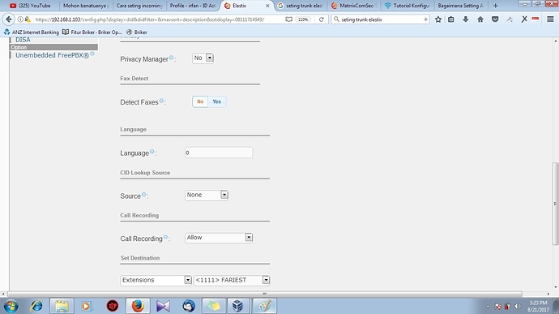Screen dimensions: 559x314
Task: Open Sticky Notes taskbar icon
Action: point(214,306)
